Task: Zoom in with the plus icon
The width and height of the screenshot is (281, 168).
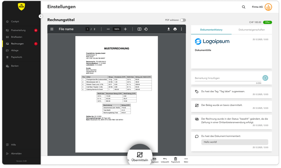Action: click(x=125, y=29)
